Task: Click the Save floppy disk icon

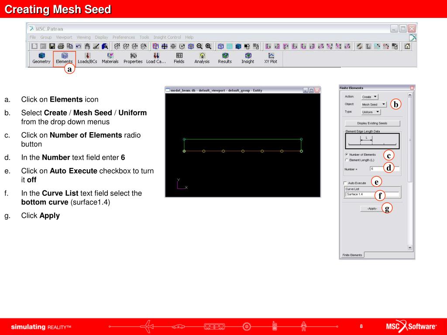Action: 52,46
